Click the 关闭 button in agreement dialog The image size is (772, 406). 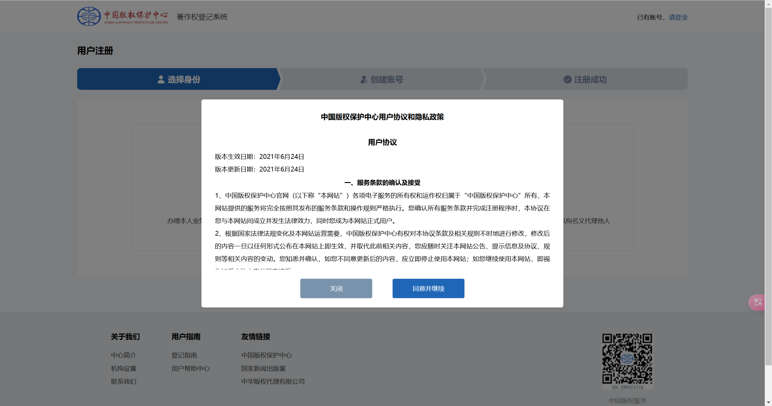point(336,288)
